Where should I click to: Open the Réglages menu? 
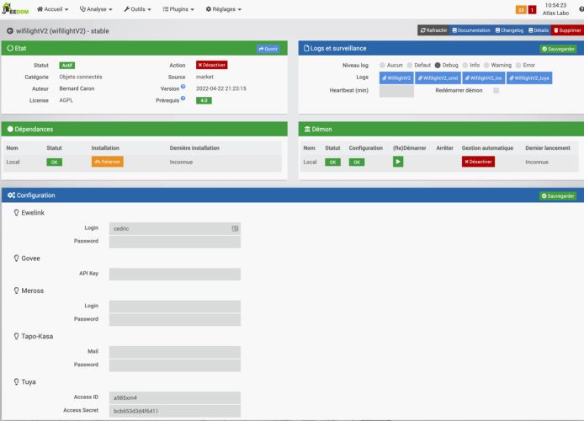tap(224, 9)
